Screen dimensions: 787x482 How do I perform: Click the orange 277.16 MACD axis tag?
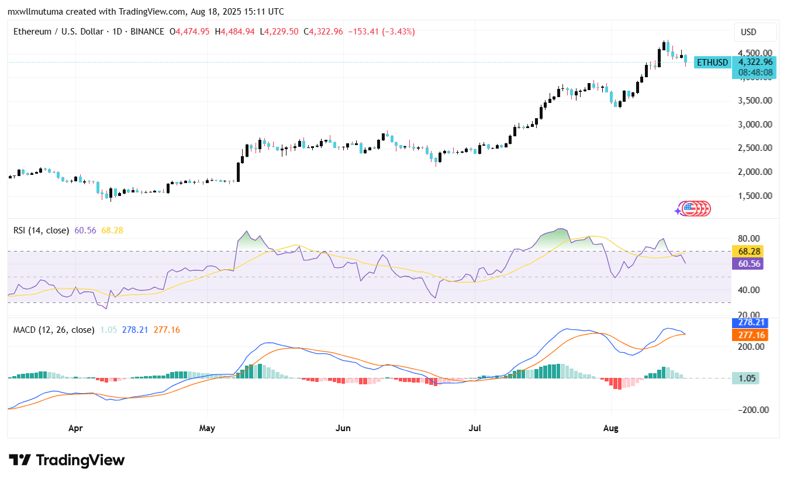(748, 335)
